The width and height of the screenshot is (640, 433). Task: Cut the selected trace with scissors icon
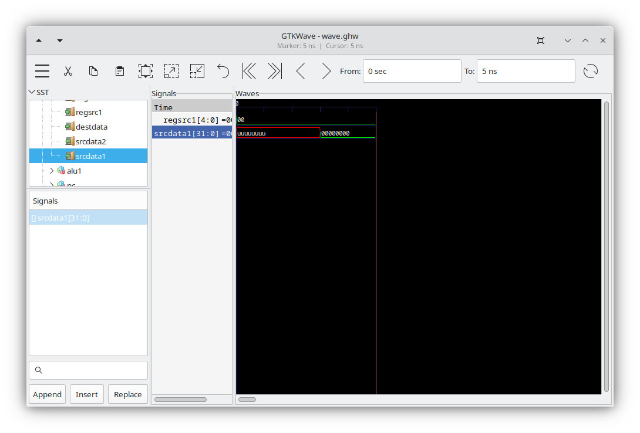tap(68, 71)
